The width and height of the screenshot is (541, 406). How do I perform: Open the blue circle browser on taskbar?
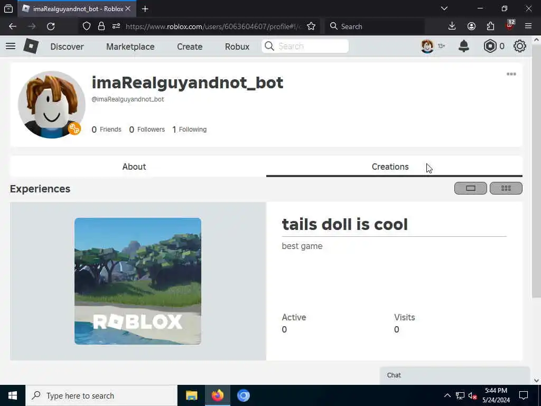click(x=243, y=395)
